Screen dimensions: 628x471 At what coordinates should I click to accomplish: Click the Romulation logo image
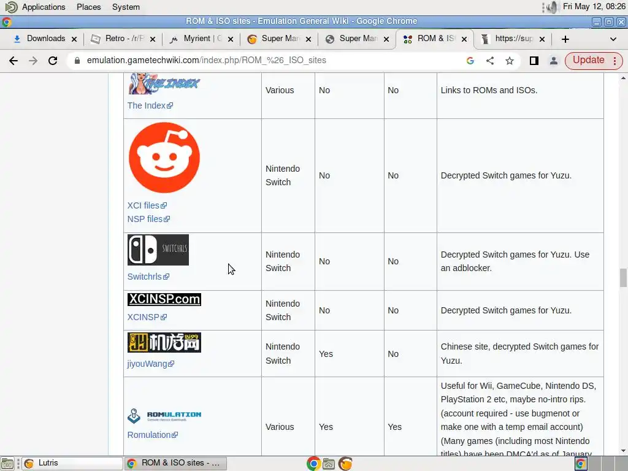pyautogui.click(x=164, y=415)
